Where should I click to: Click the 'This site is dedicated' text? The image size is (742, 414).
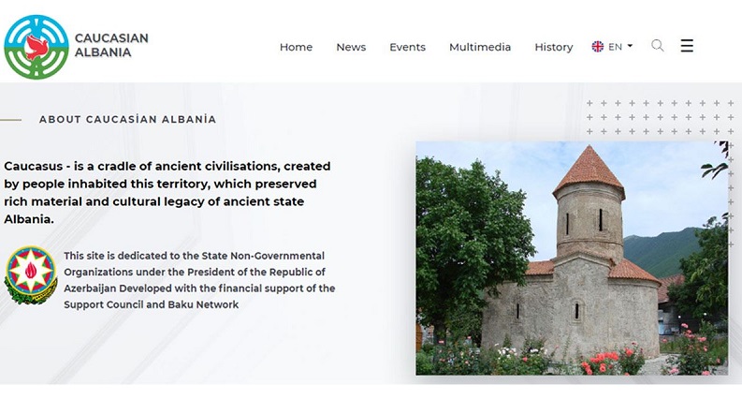click(x=199, y=280)
